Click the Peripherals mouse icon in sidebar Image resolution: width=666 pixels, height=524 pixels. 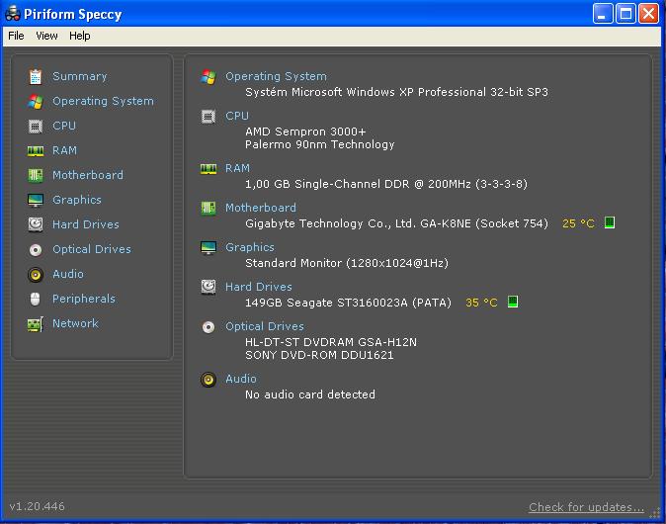tap(36, 300)
